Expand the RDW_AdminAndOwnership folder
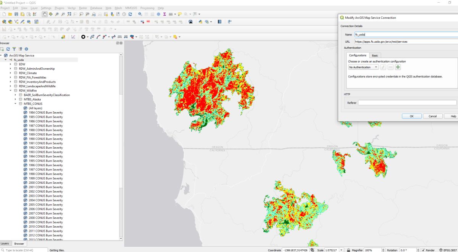Image resolution: width=458 pixels, height=252 pixels. [x=11, y=69]
